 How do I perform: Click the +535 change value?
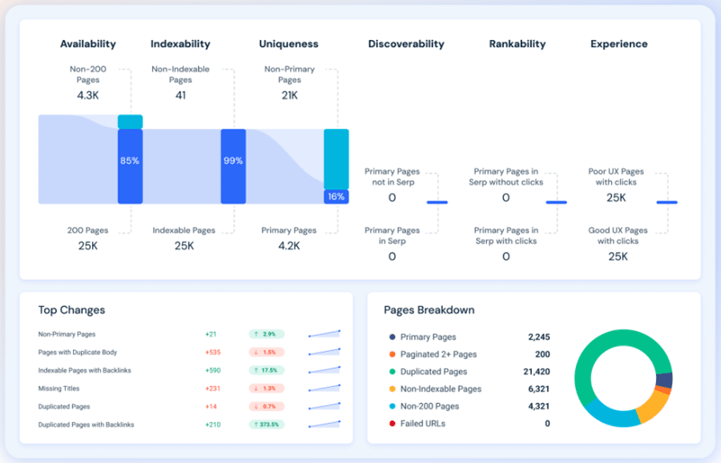pos(213,353)
